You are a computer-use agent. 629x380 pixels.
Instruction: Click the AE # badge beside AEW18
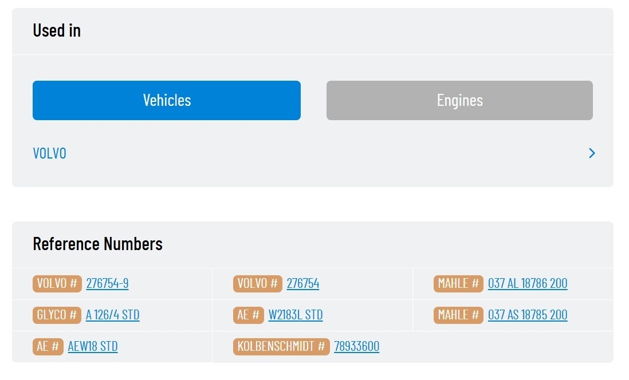(48, 347)
